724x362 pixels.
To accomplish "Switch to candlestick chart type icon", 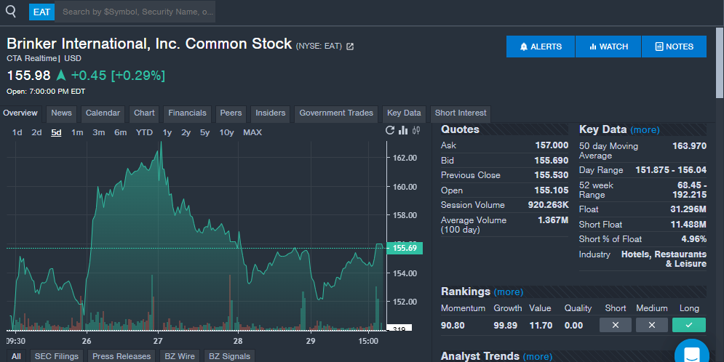I will click(416, 131).
